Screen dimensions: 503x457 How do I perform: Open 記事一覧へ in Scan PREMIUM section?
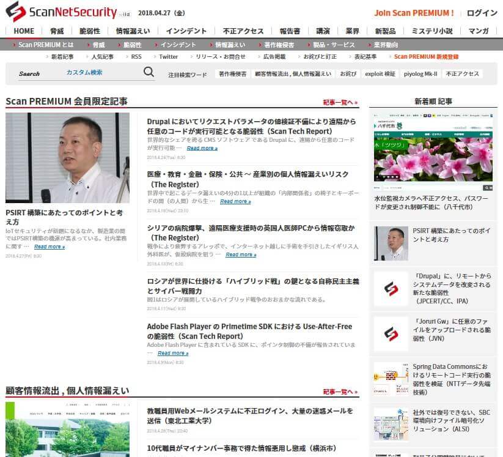click(x=340, y=102)
